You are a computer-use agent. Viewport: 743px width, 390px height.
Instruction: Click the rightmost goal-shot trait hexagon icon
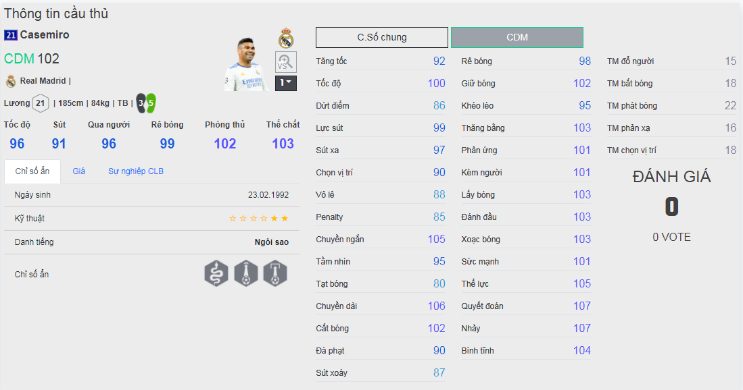pos(275,274)
